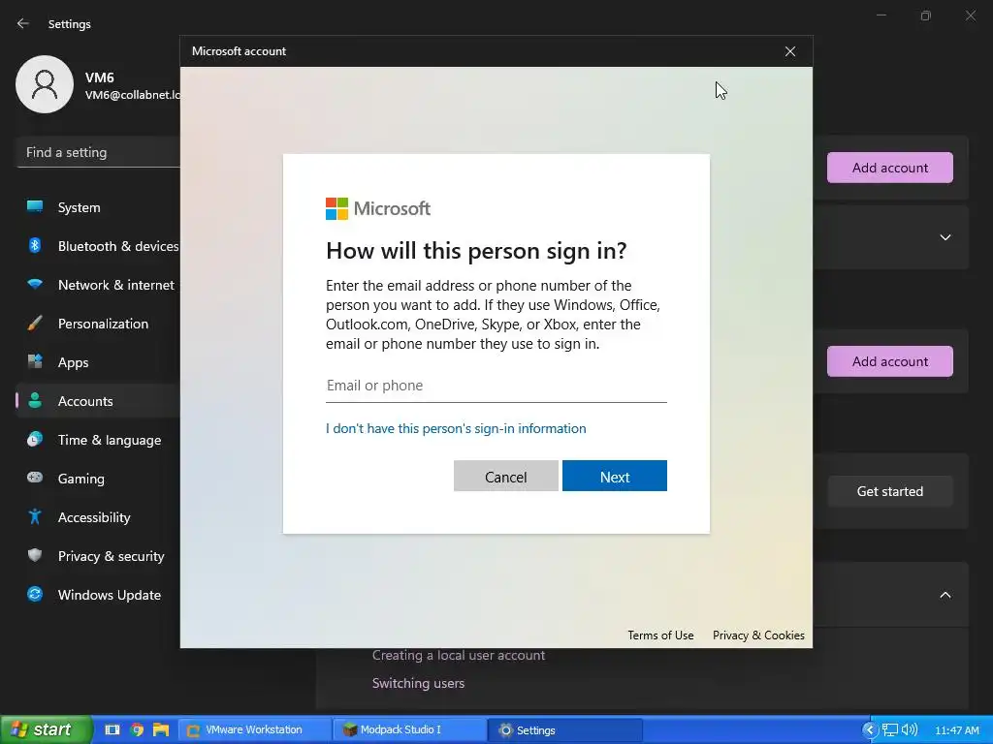Click the Accessibility figure icon
The height and width of the screenshot is (744, 993).
point(35,517)
